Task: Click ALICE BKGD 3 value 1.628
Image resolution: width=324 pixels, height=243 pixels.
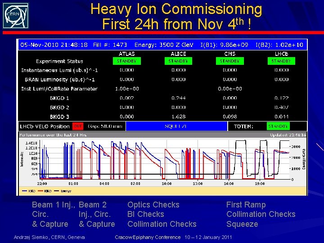Action: 178,117
